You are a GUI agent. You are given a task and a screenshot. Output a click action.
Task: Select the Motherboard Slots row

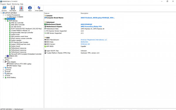74,29
